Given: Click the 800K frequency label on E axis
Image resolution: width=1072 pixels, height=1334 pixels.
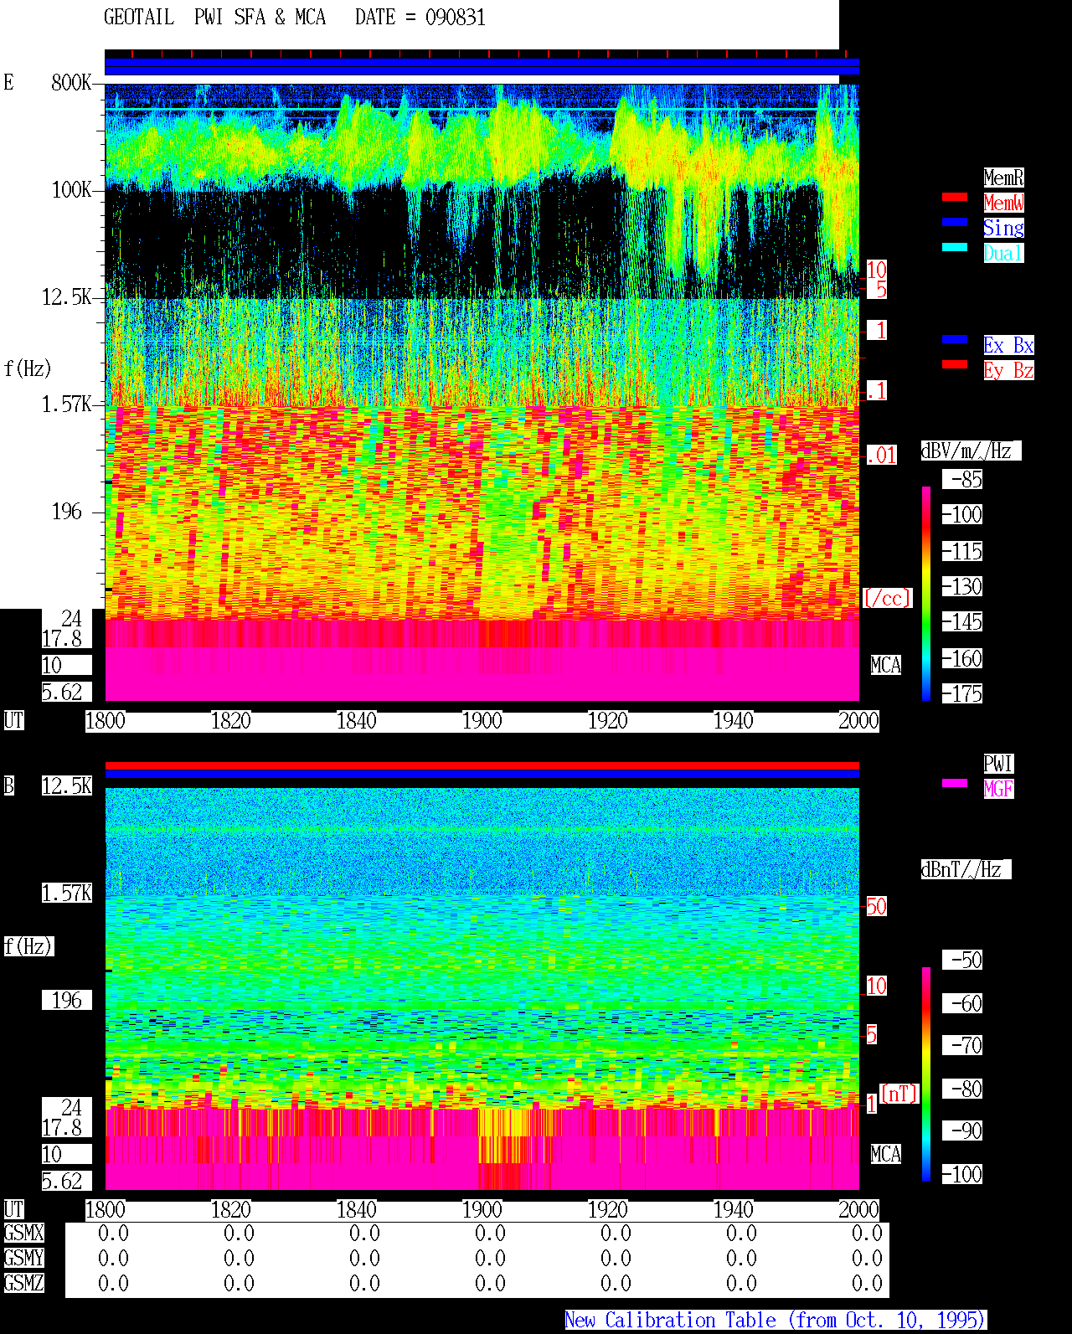Looking at the screenshot, I should 71,83.
